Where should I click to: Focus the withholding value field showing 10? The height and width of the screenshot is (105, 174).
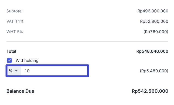[x=54, y=71]
